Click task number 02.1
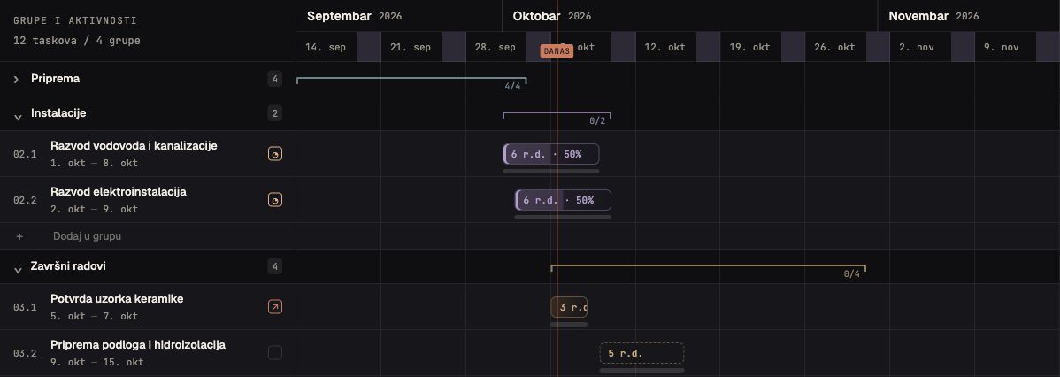This screenshot has width=1060, height=377. point(25,154)
